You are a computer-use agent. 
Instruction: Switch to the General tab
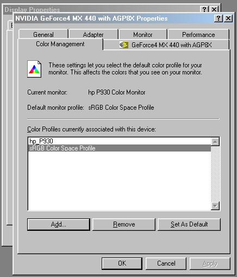click(x=43, y=34)
